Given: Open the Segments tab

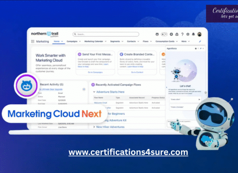Looking at the screenshot, I should (115, 41).
